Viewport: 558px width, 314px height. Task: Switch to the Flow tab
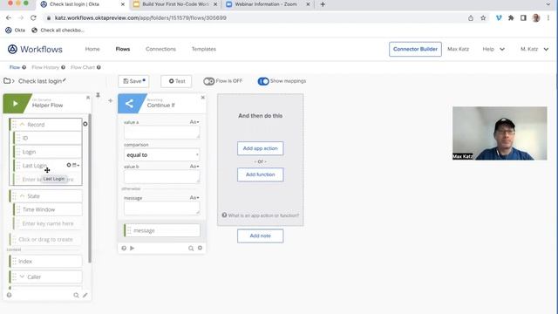click(15, 67)
